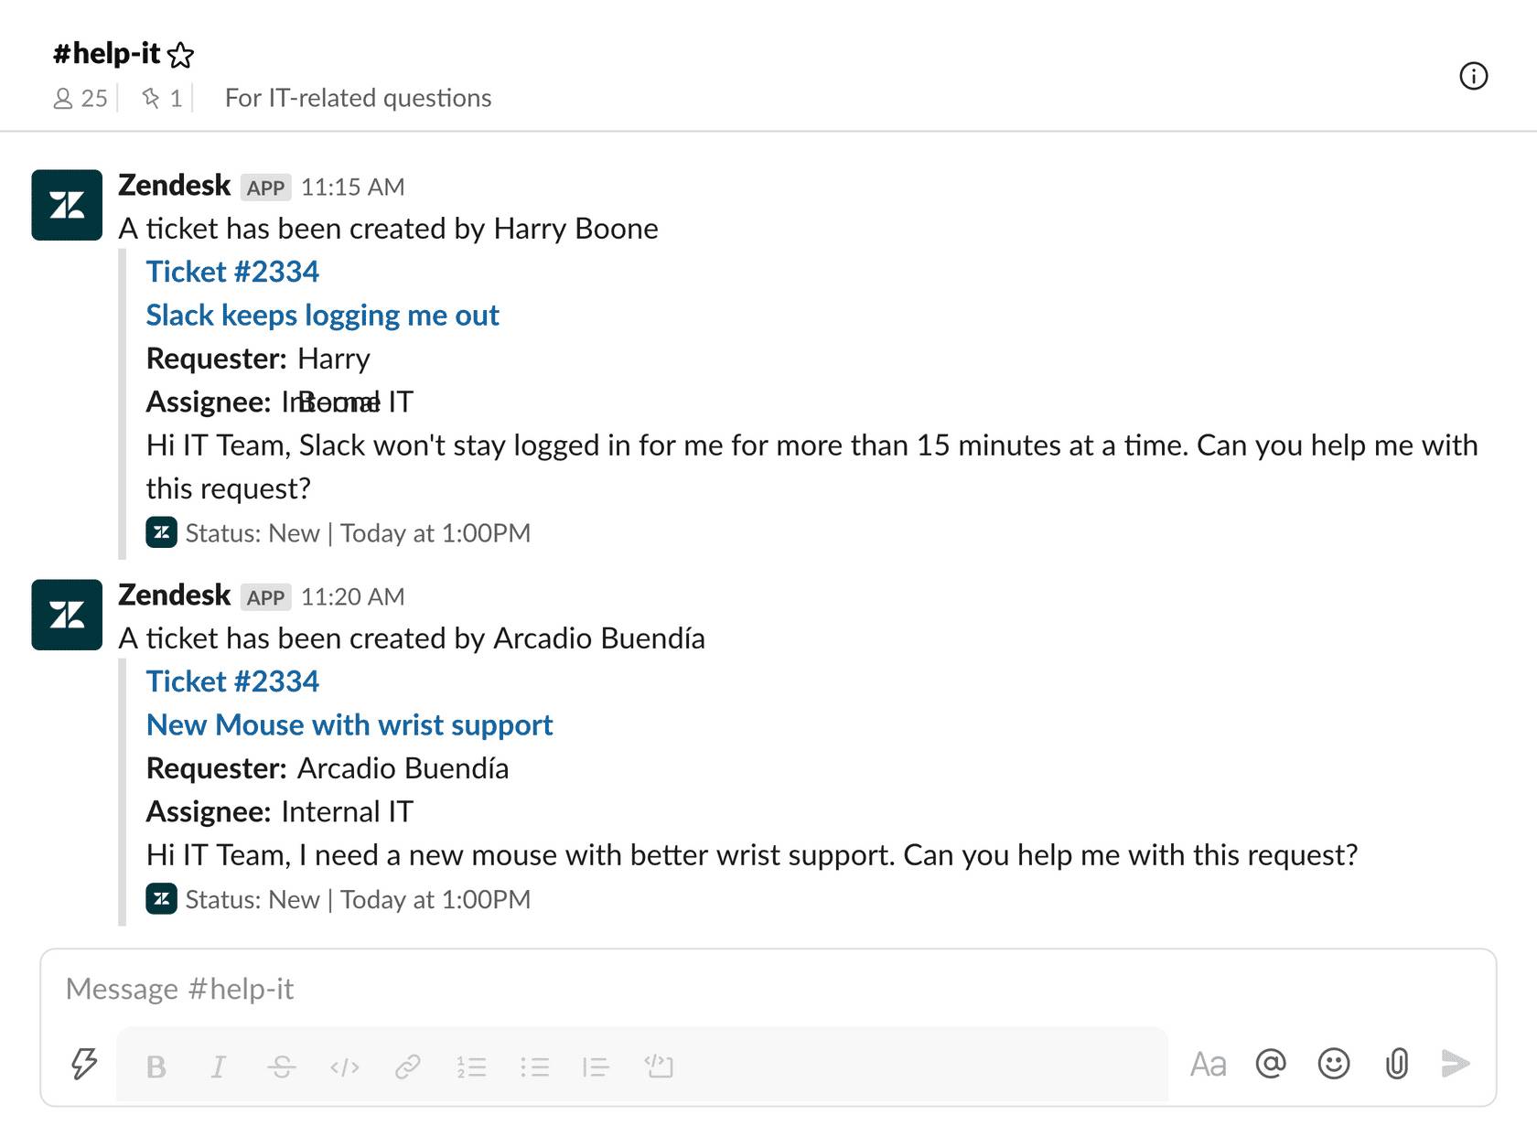Viewport: 1537px width, 1147px height.
Task: Apply blockquote formatting
Action: click(596, 1067)
